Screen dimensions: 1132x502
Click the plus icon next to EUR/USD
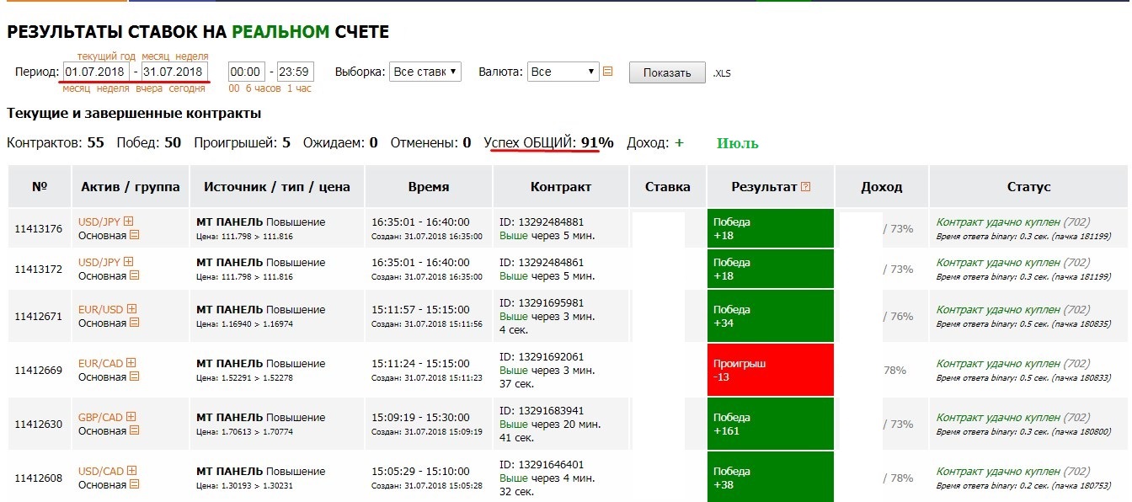click(132, 309)
